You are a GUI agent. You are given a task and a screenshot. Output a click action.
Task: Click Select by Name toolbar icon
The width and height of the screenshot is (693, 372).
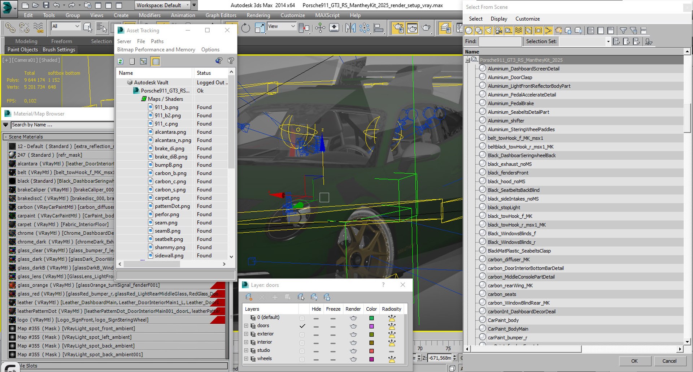[x=101, y=28]
